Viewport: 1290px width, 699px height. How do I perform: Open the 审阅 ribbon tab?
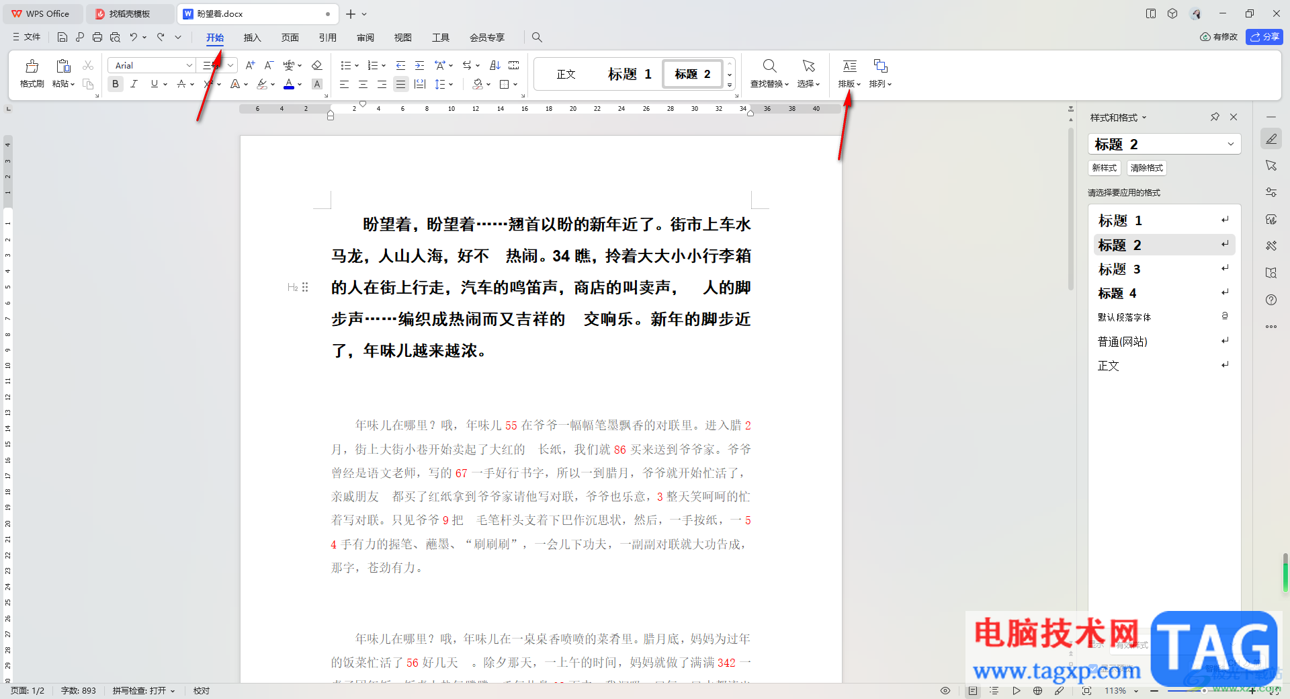[365, 38]
